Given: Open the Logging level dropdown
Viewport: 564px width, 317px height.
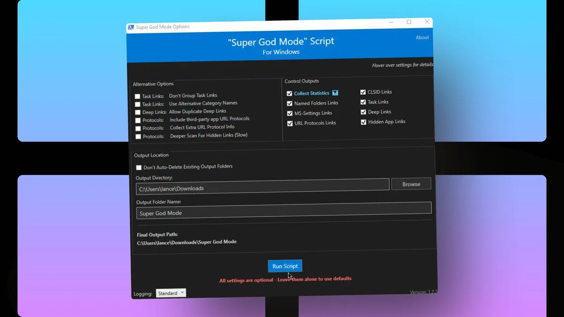Looking at the screenshot, I should pyautogui.click(x=171, y=293).
